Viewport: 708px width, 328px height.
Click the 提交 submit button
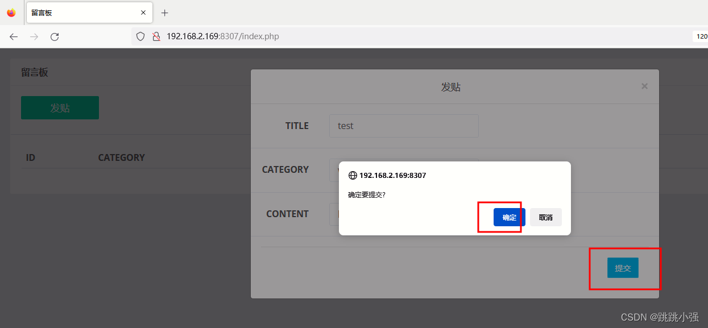tap(623, 268)
